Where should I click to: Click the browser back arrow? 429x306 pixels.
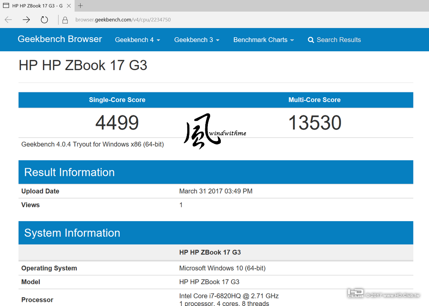pyautogui.click(x=8, y=19)
